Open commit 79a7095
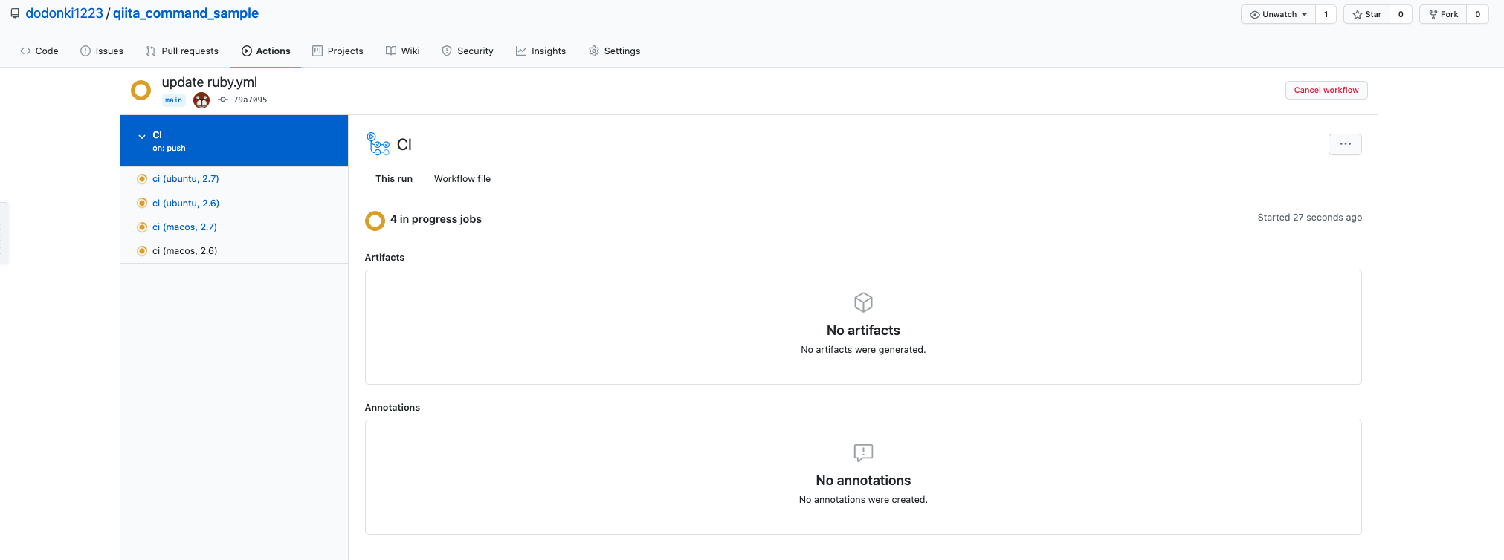1504x560 pixels. coord(250,100)
